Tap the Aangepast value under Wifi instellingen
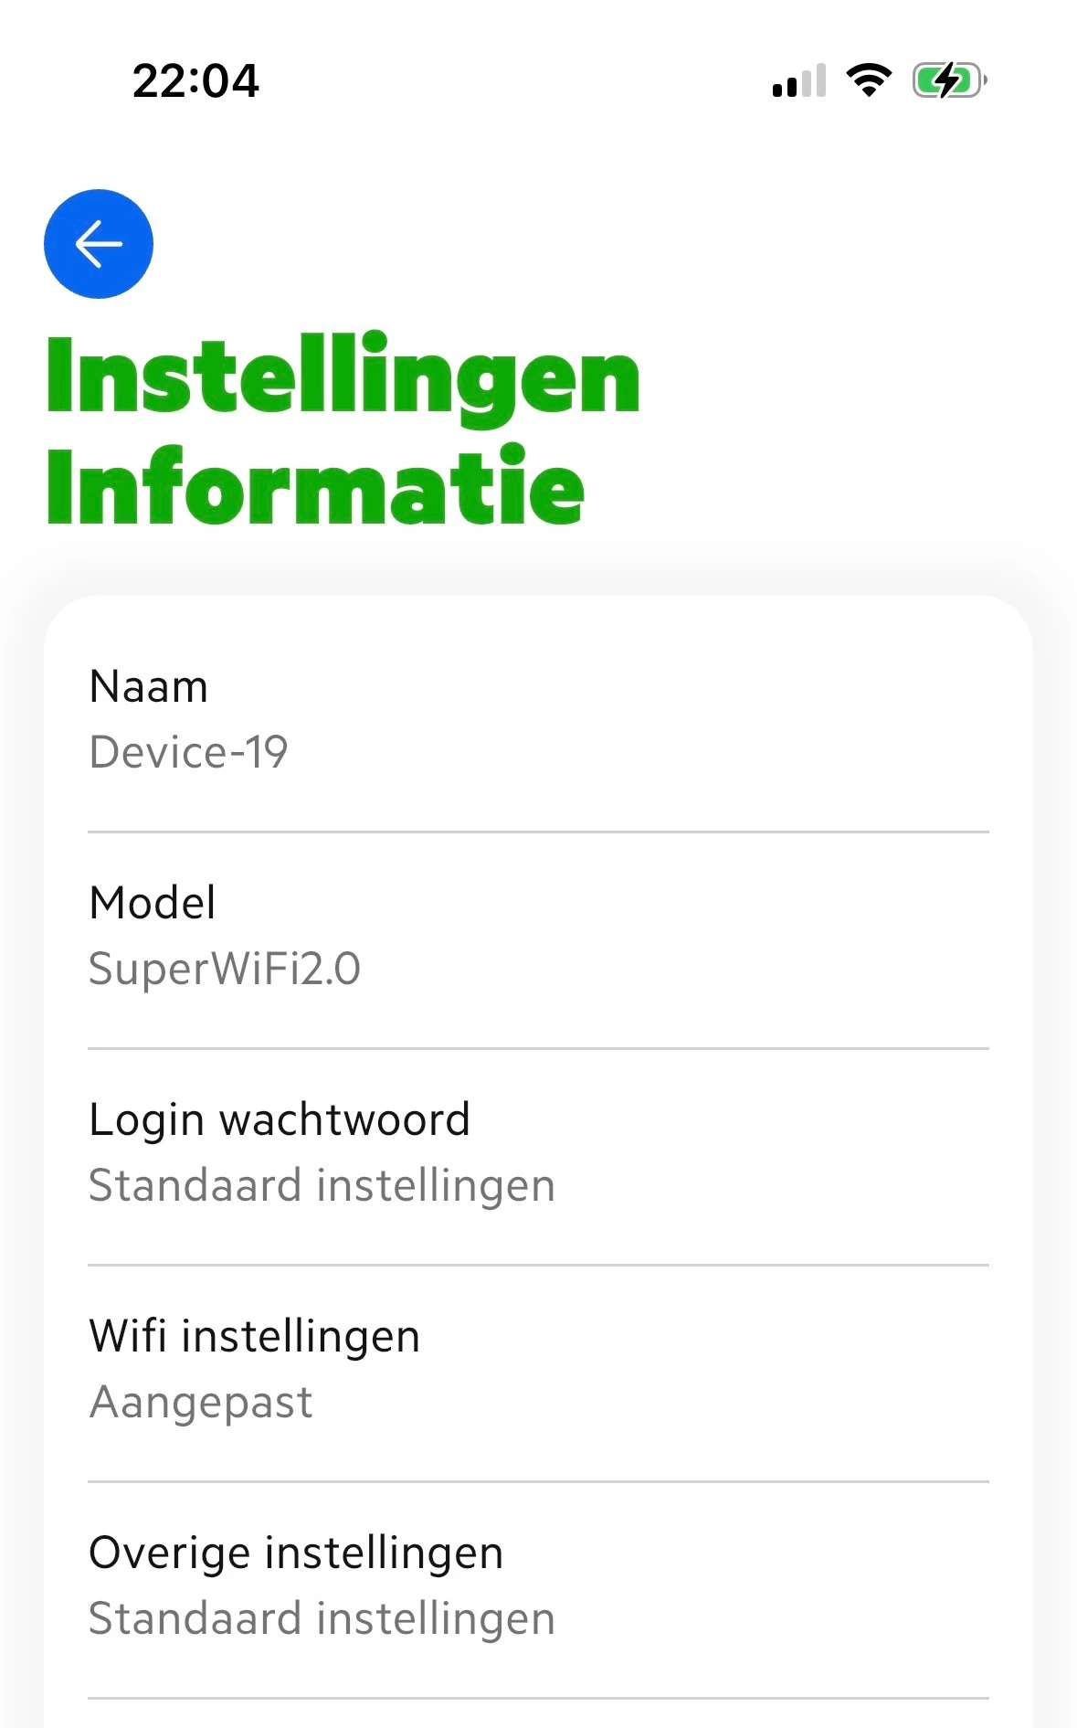Screen dimensions: 1077x1728 click(x=201, y=1402)
